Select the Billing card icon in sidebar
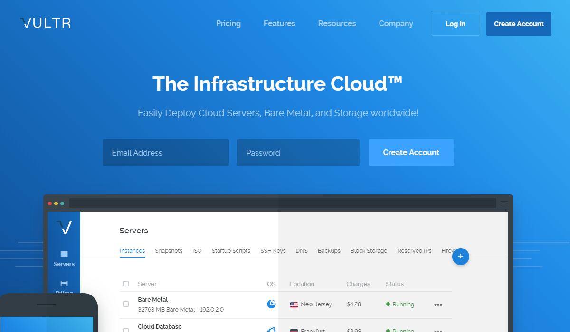 64,283
